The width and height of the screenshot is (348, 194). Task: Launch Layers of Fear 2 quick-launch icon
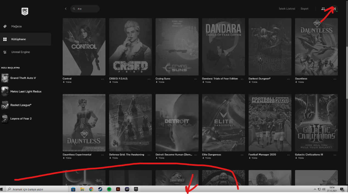5,118
